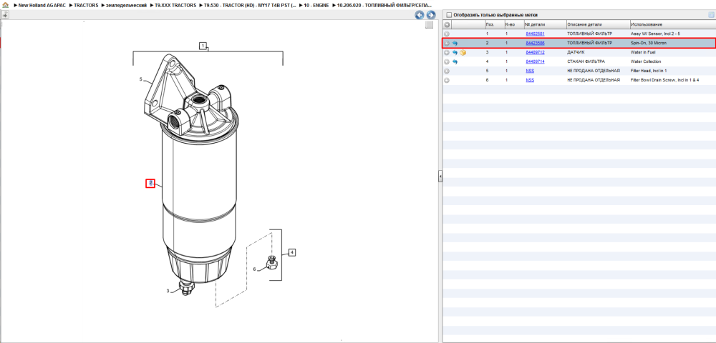Image resolution: width=716 pixels, height=343 pixels.
Task: Open NSS link on Drain Screw row
Action: pos(530,80)
